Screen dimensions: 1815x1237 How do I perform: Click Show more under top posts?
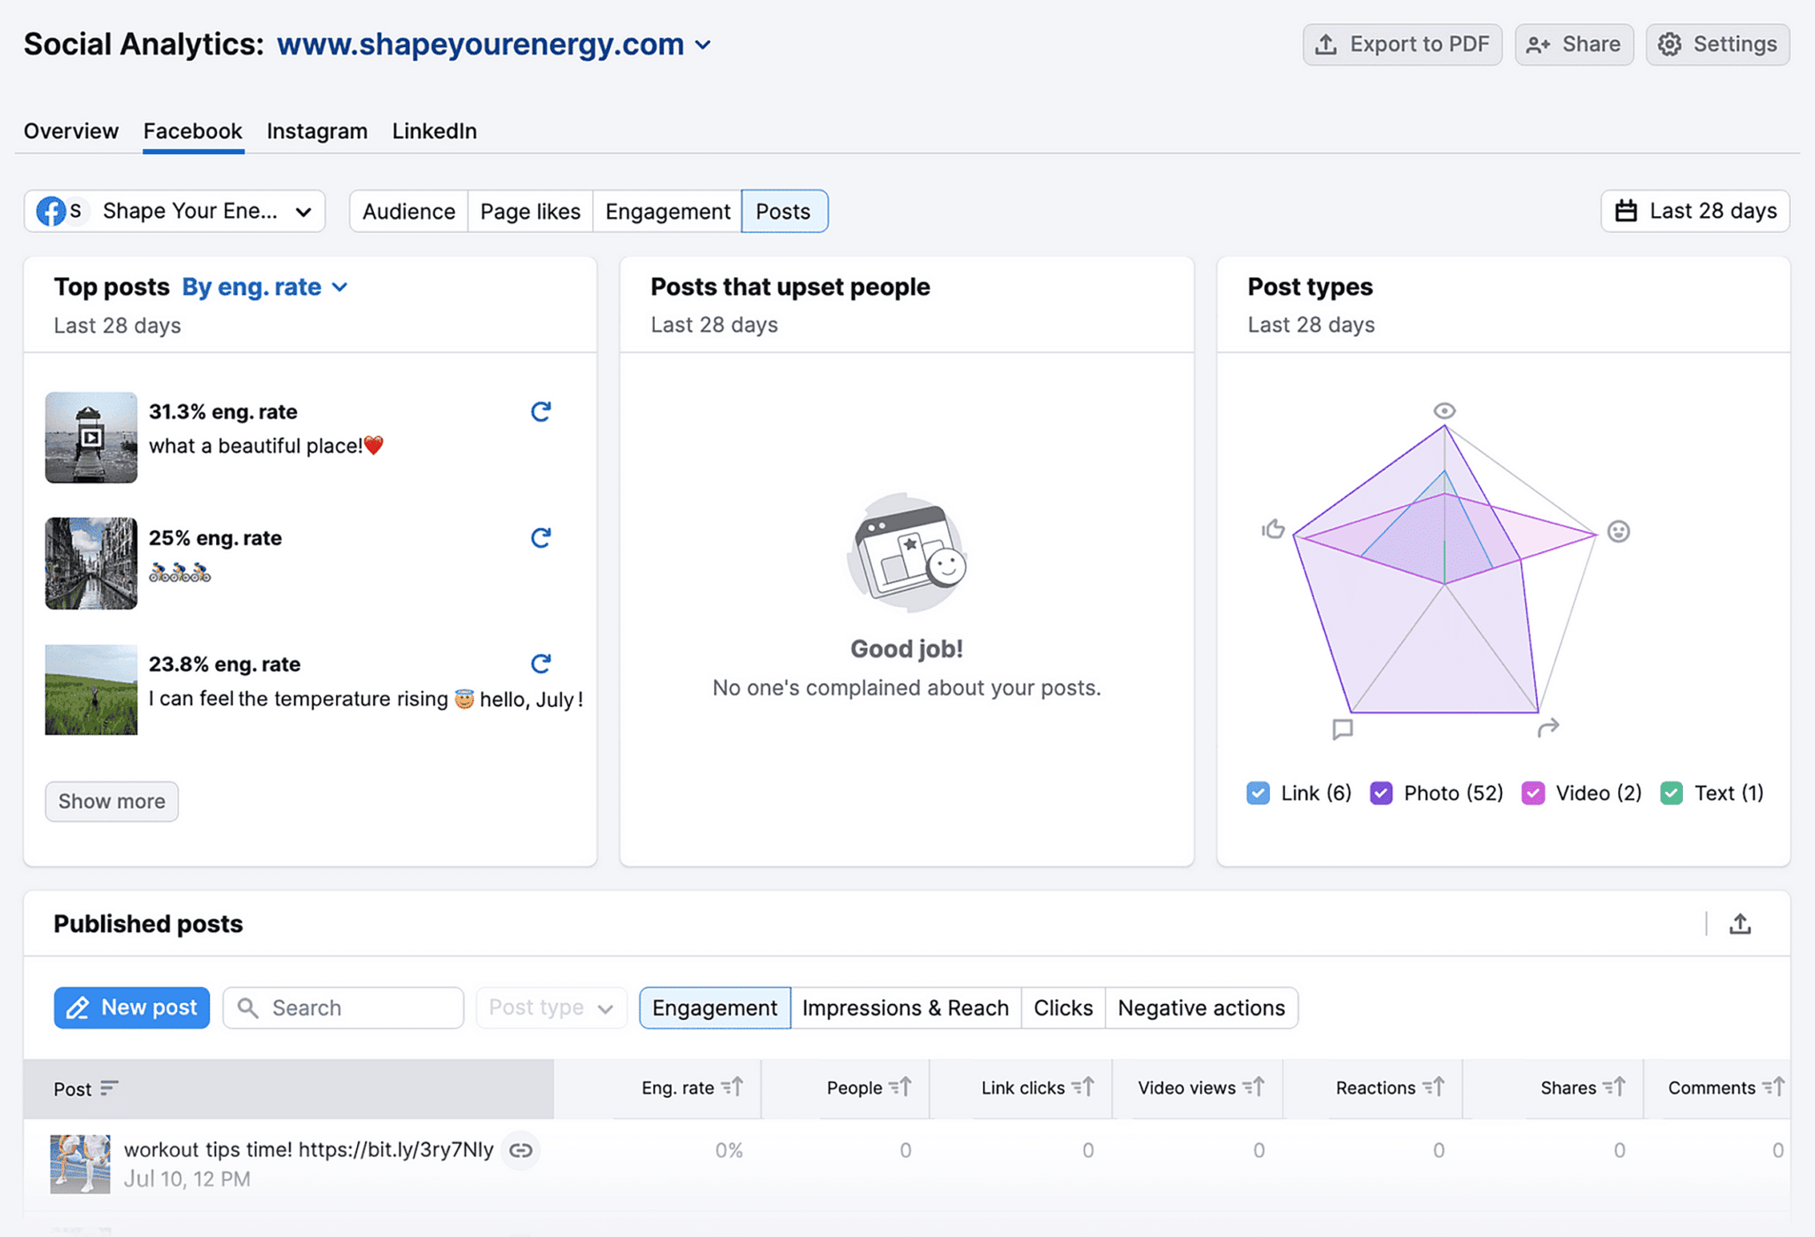click(x=112, y=801)
